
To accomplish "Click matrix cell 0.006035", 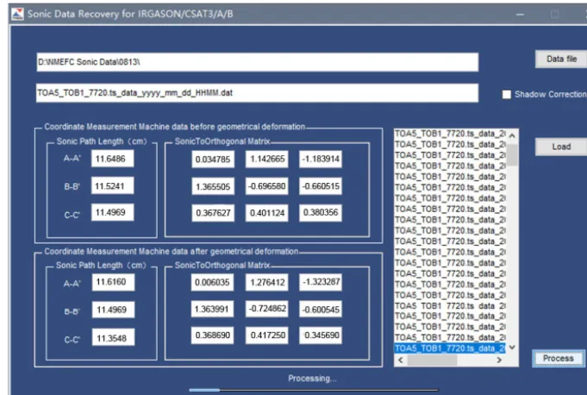I will tap(212, 282).
